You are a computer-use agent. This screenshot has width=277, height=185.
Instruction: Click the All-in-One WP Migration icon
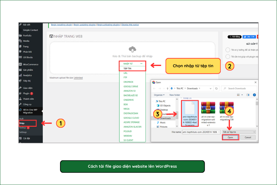pos(20,110)
